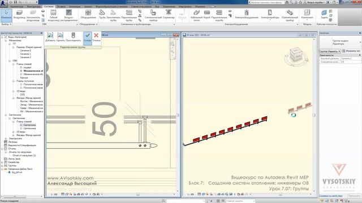Open the Аннотации ribbon tab
The height and width of the screenshot is (203, 362).
pyautogui.click(x=75, y=7)
